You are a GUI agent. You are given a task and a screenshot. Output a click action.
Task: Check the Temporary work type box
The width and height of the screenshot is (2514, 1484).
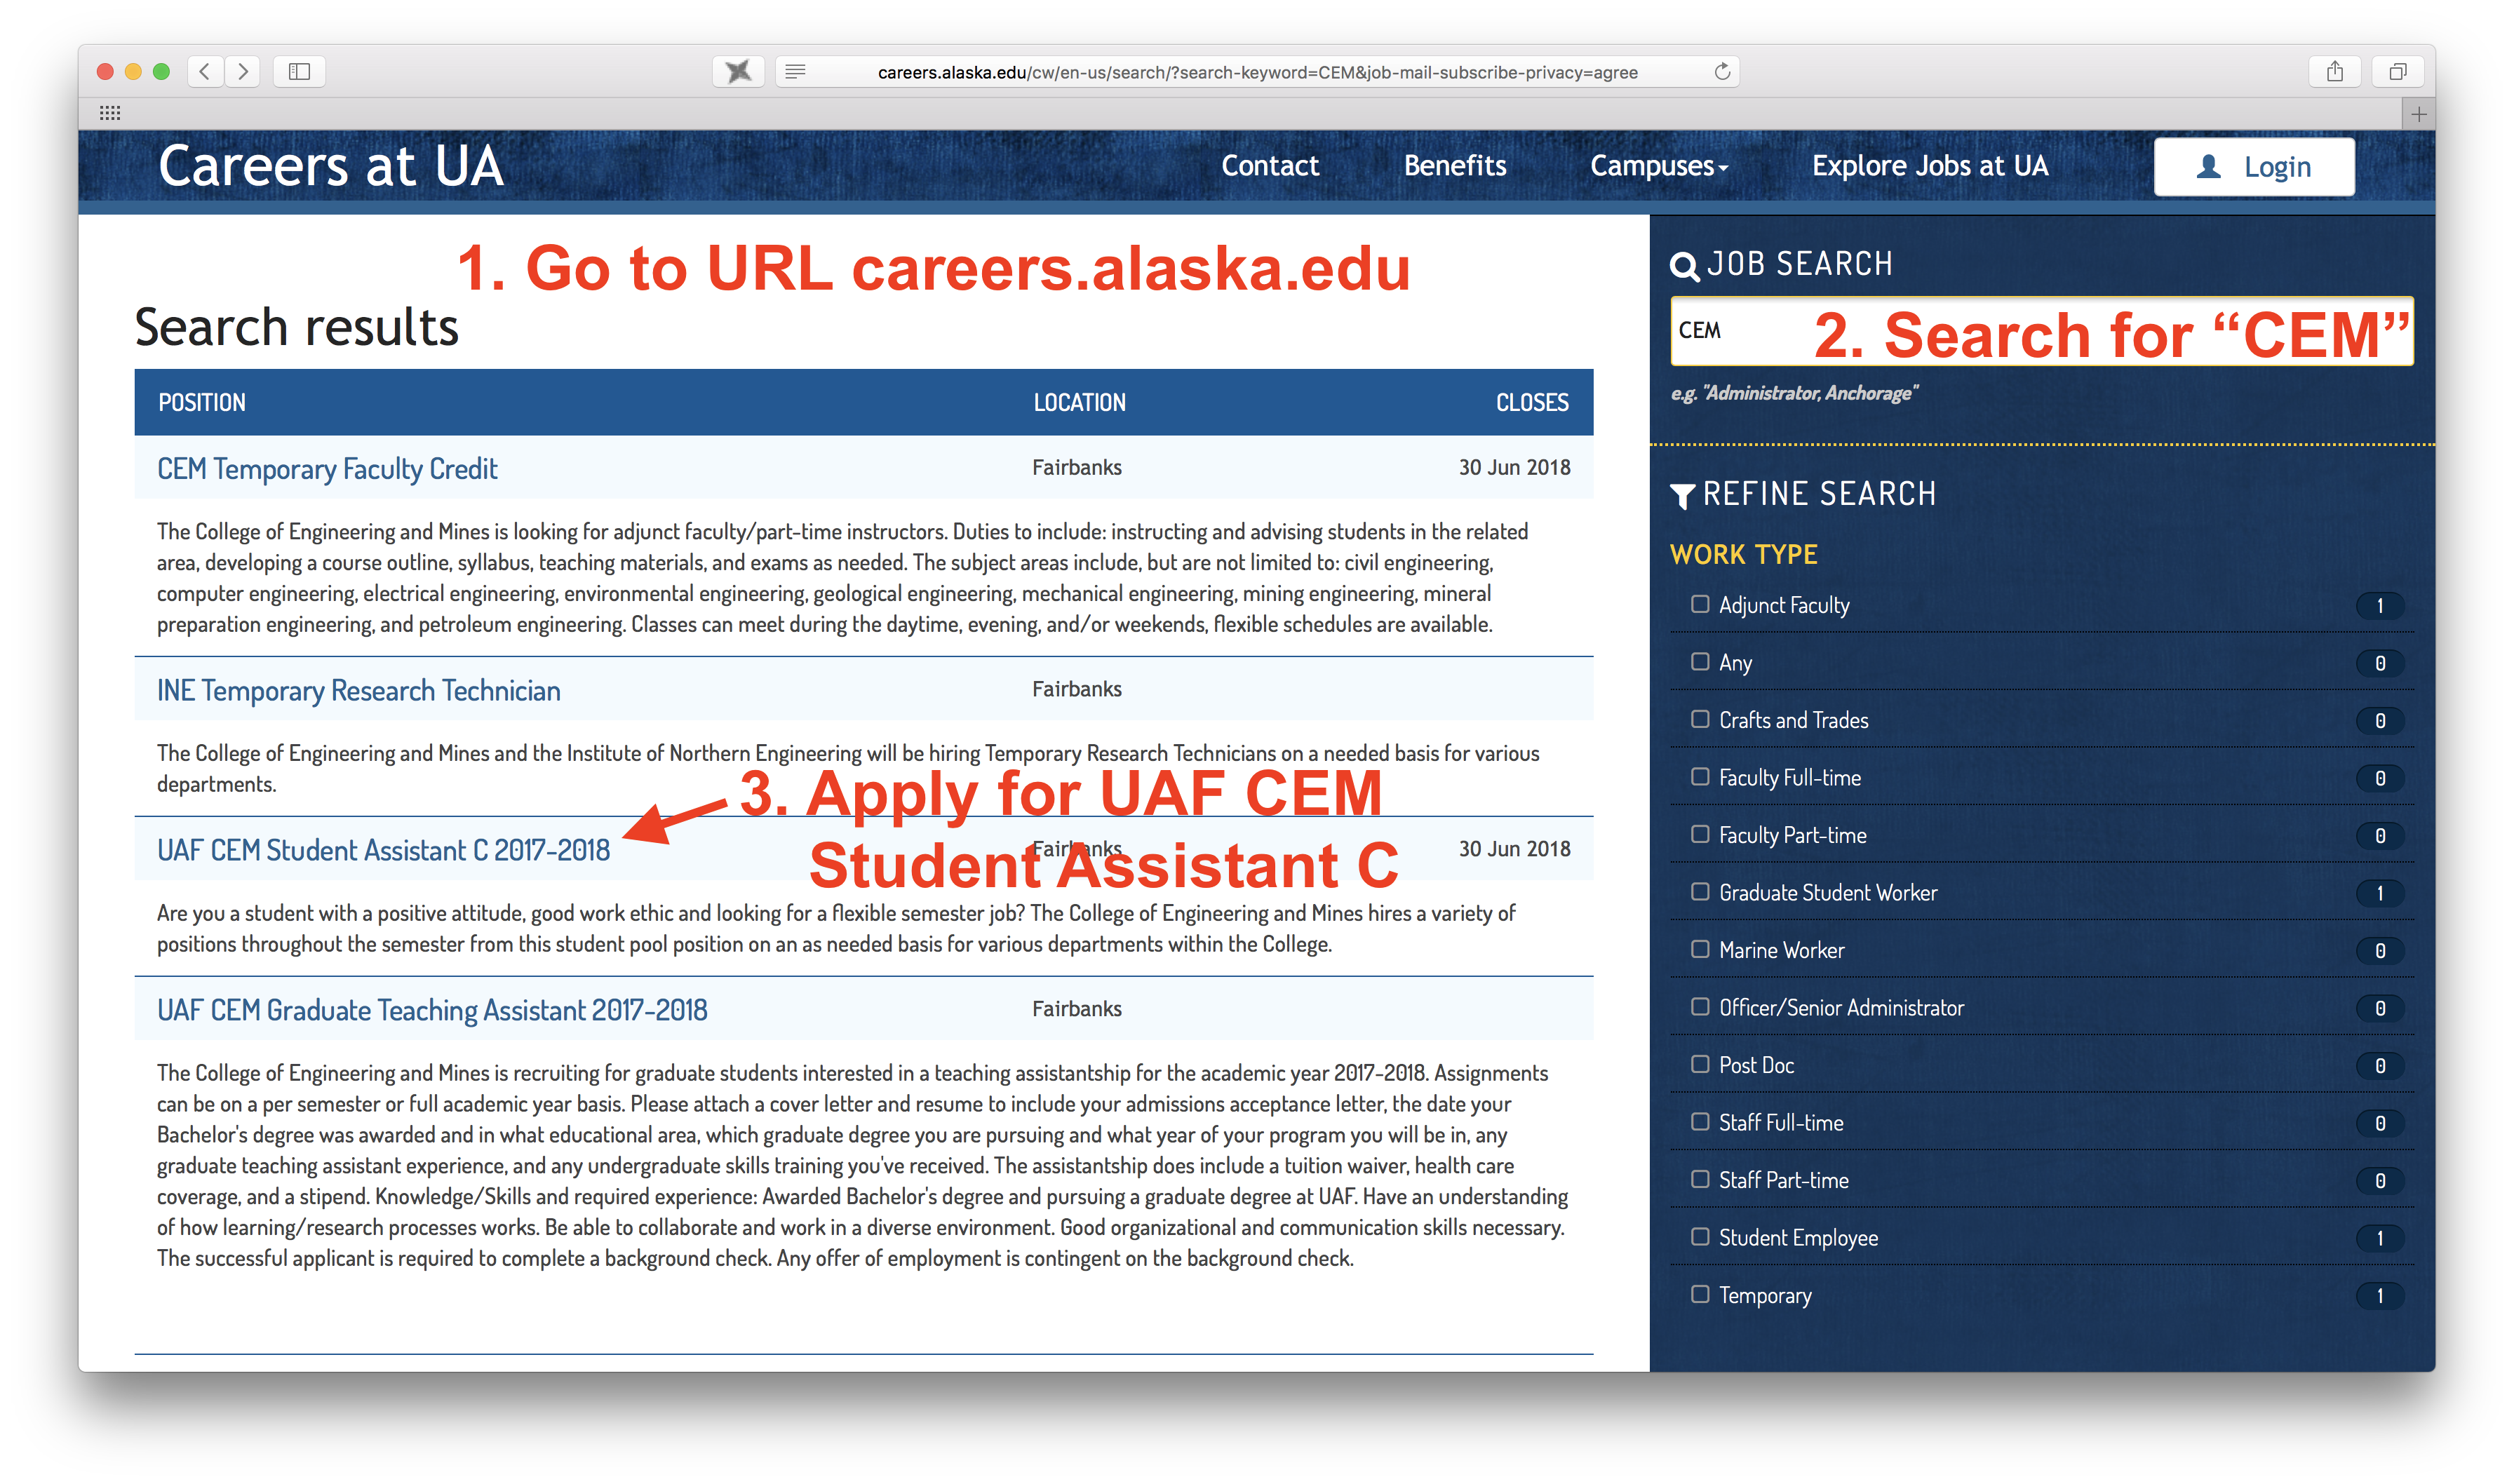point(1699,1294)
